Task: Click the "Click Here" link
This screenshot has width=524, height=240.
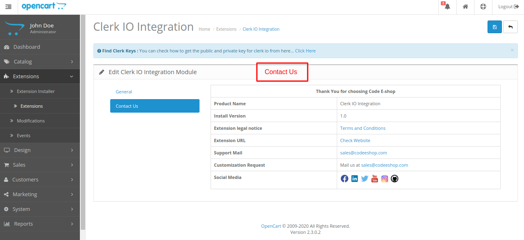Action: (305, 50)
